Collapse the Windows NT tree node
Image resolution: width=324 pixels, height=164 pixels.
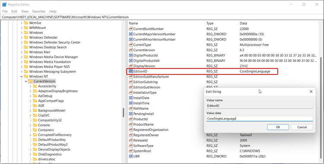(x=22, y=77)
